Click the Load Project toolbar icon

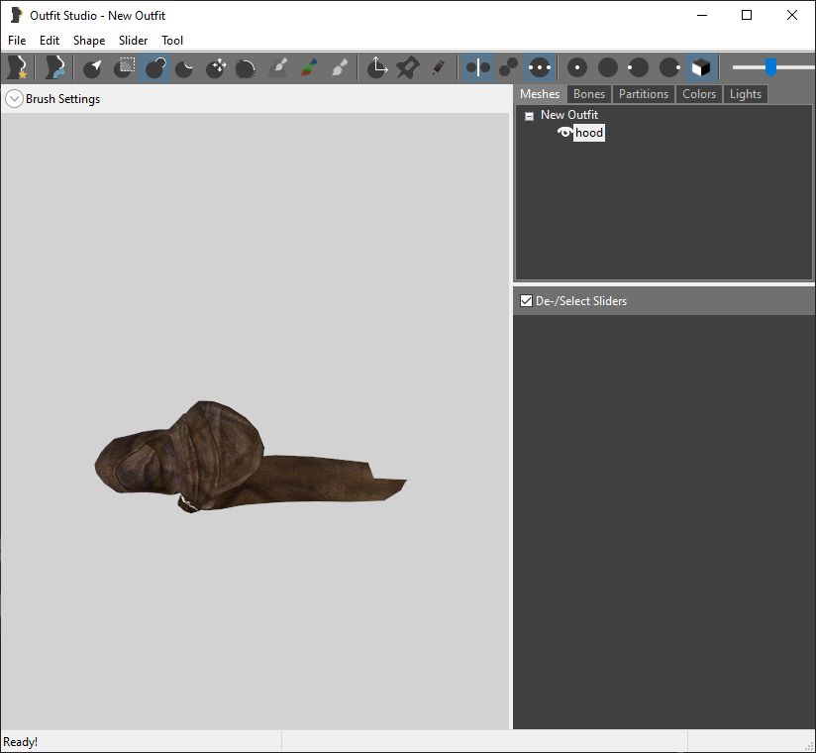[x=54, y=67]
